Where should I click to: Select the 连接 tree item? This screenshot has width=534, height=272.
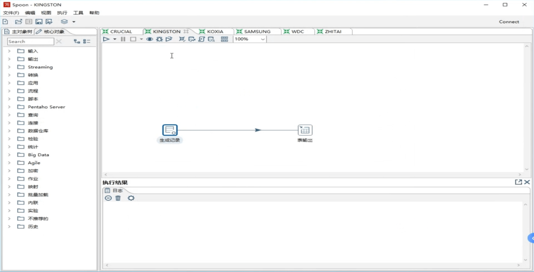(x=33, y=123)
